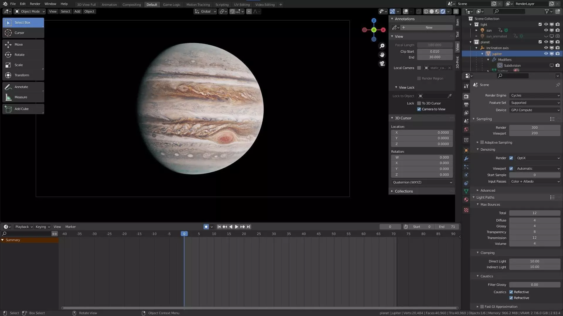Click the viewport pan hand icon
Screen dimensions: 563x316
click(x=382, y=55)
